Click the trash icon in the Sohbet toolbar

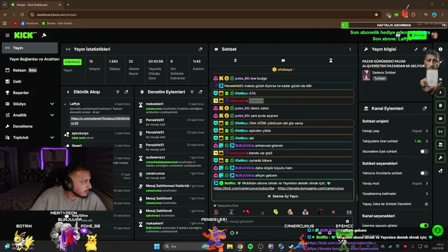(235, 61)
